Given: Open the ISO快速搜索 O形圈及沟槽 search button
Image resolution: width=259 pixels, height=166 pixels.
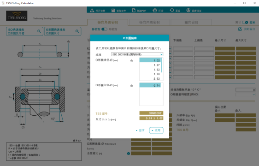Looking at the screenshot, I should 24,31.
